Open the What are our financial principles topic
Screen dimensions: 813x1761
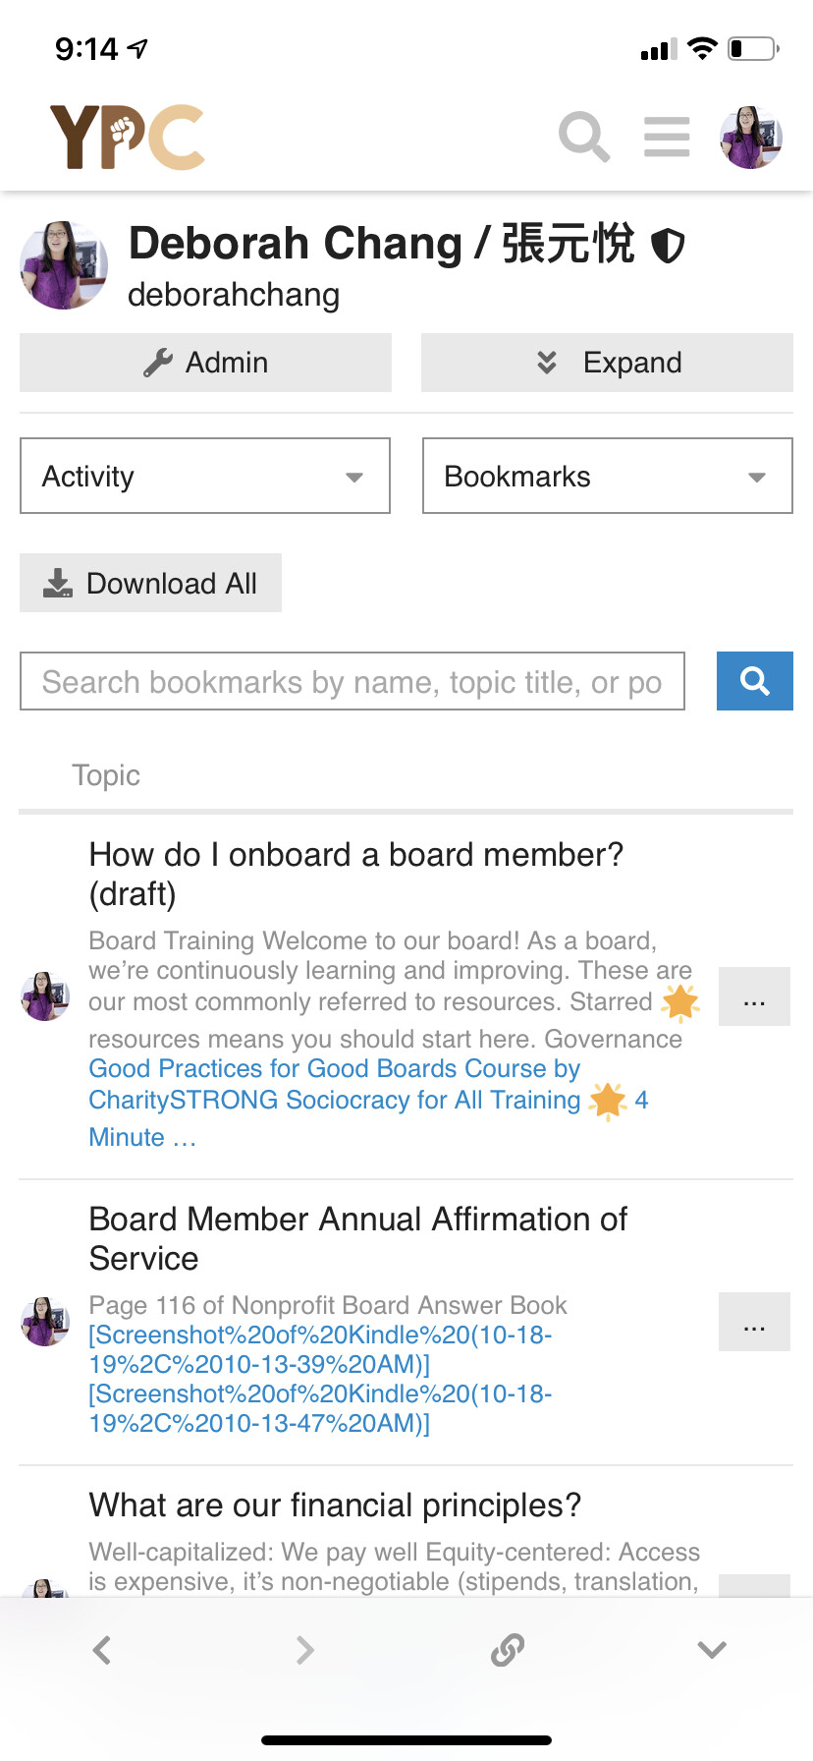335,1505
